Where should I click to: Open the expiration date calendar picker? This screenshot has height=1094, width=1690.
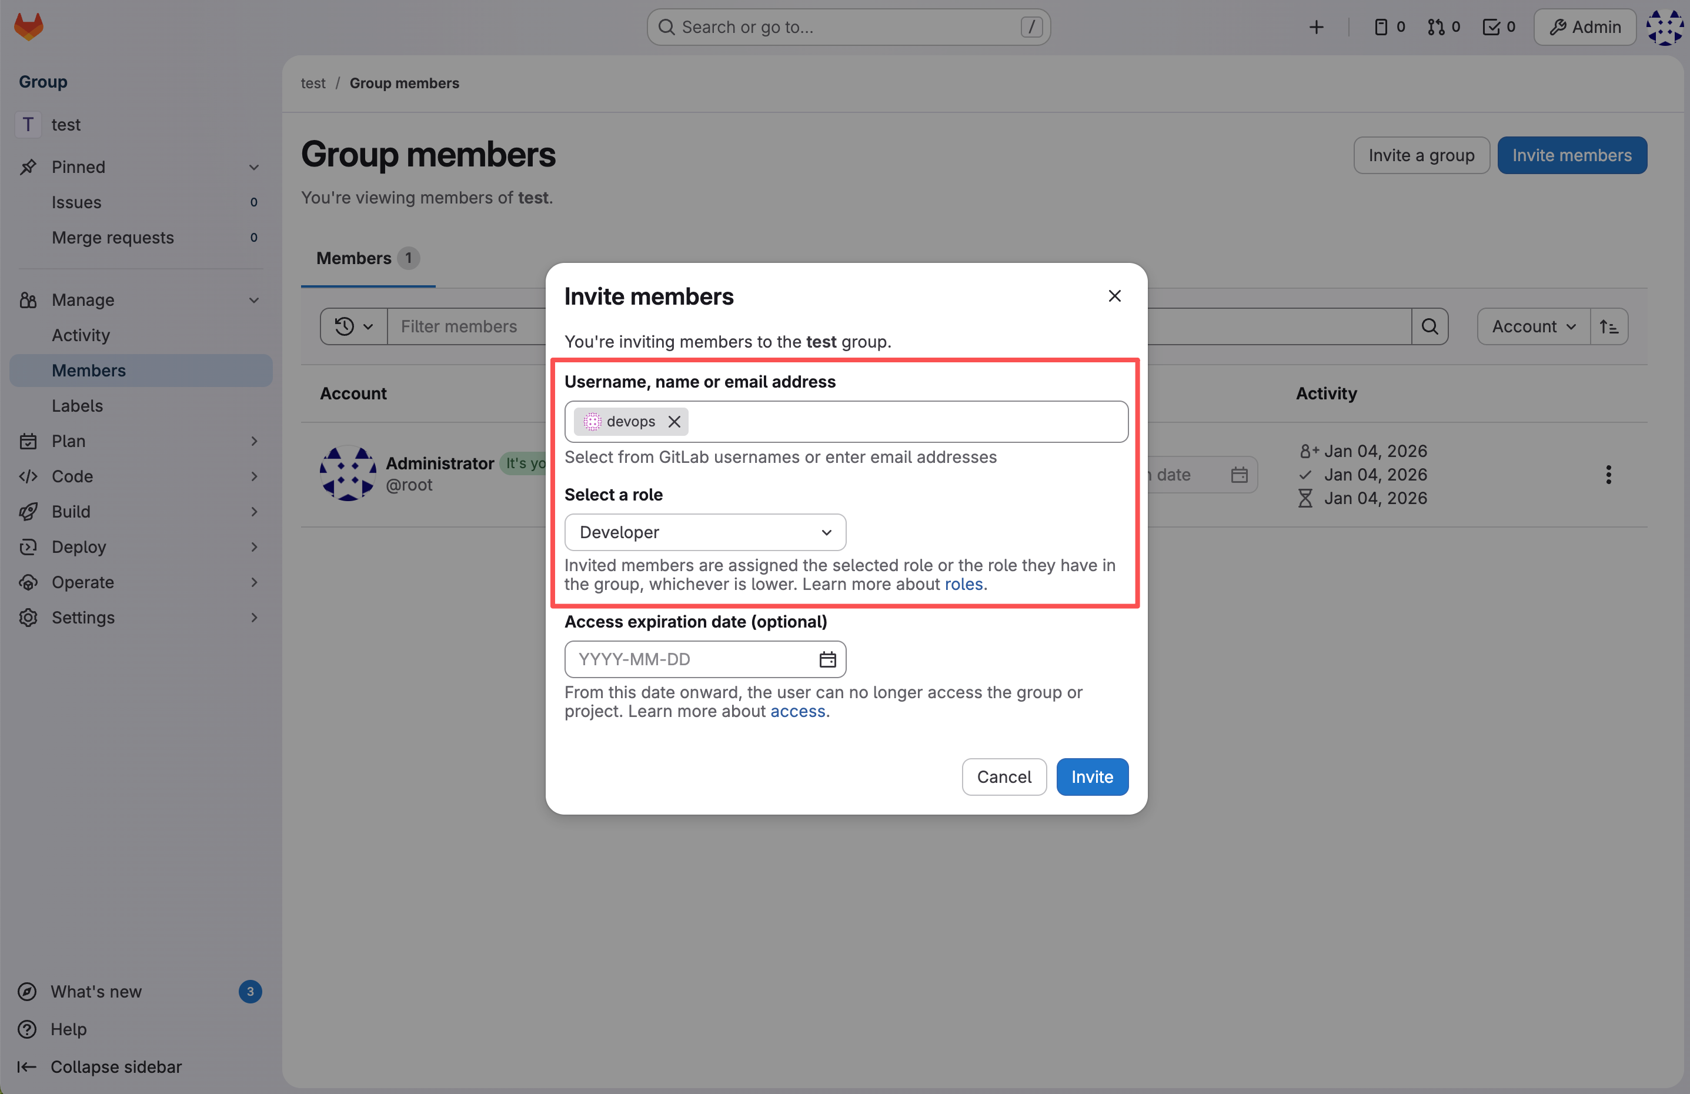[x=827, y=659]
